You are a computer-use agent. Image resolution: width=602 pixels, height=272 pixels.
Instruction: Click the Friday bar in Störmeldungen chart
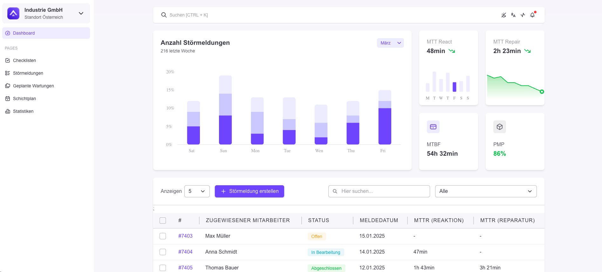385,118
